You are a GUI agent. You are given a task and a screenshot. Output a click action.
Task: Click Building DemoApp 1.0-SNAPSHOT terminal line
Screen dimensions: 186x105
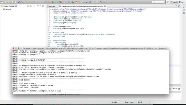click(x=28, y=60)
